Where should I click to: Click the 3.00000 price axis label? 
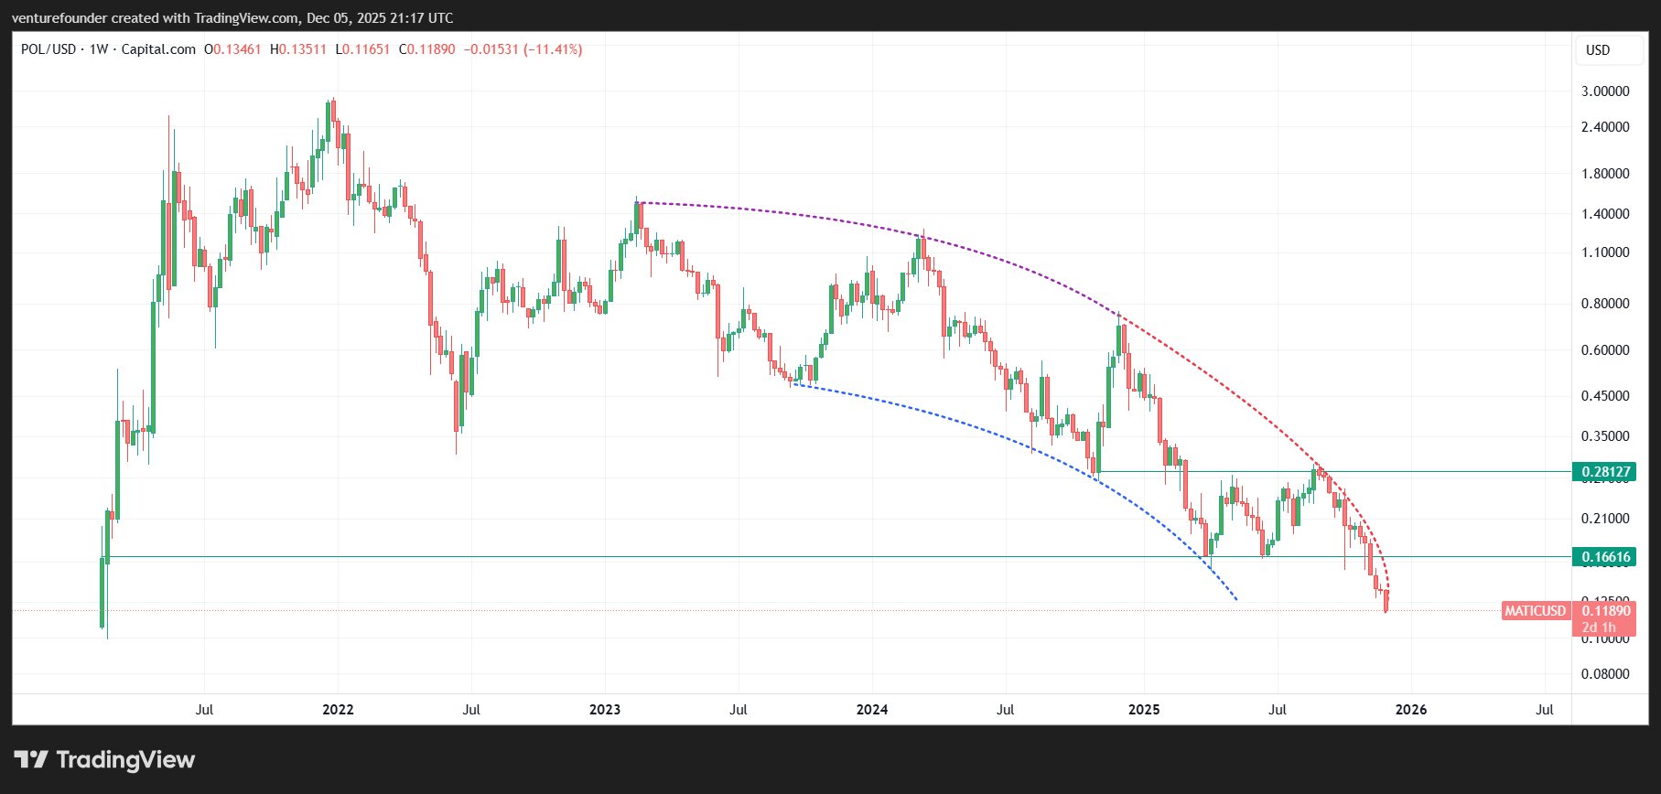[x=1605, y=91]
